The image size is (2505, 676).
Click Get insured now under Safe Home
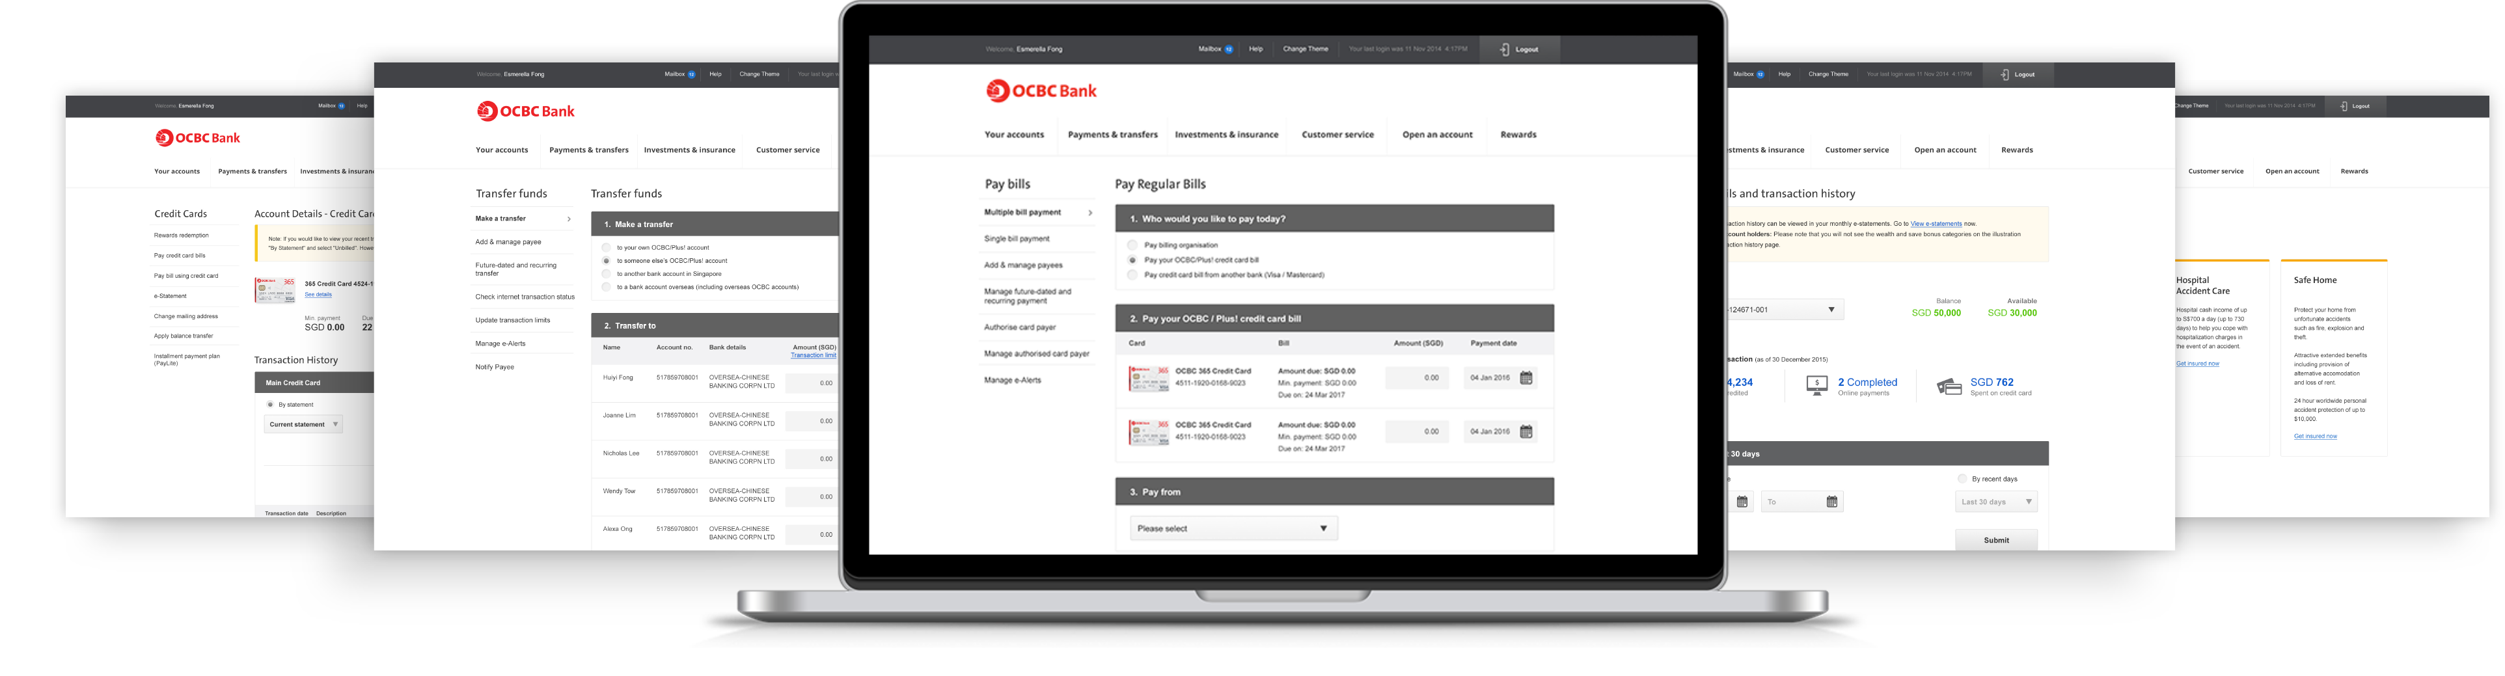pos(2314,436)
